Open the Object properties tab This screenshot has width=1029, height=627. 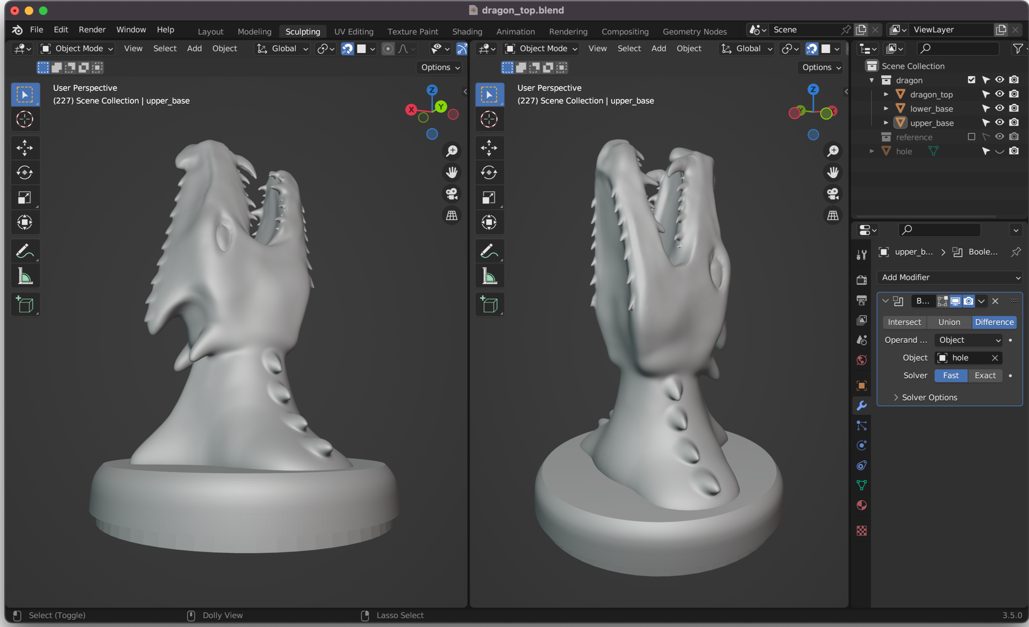pyautogui.click(x=862, y=385)
